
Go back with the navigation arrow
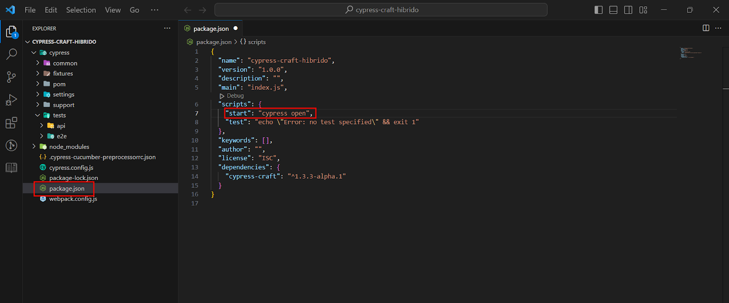pyautogui.click(x=187, y=10)
